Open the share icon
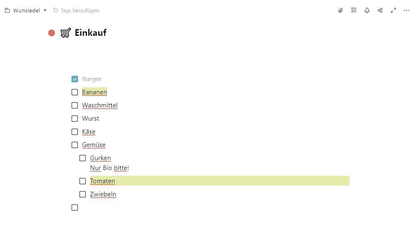Viewport: 412px width, 226px height. coord(380,10)
